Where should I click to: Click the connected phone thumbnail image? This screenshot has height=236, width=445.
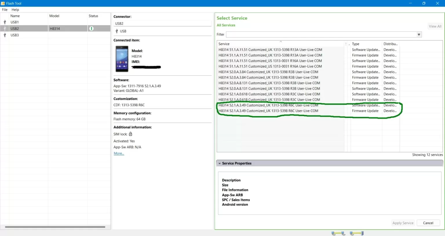[122, 59]
